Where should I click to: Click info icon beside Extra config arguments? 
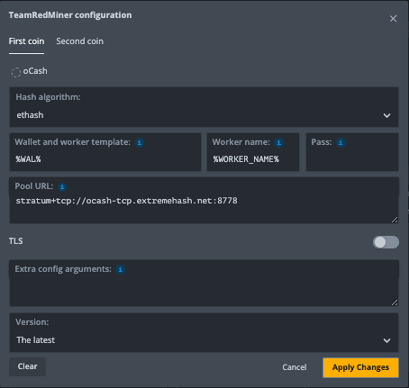click(x=120, y=269)
